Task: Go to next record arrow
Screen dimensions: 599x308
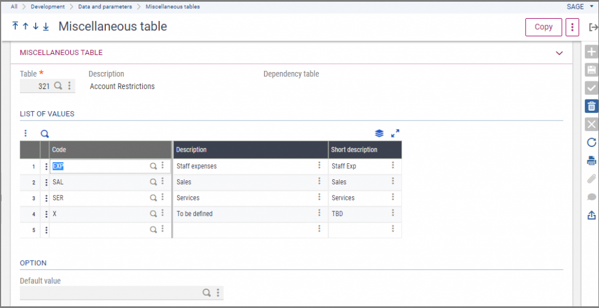Action: coord(36,26)
